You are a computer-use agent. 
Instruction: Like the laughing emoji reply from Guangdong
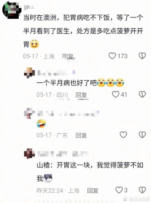tap(124, 135)
